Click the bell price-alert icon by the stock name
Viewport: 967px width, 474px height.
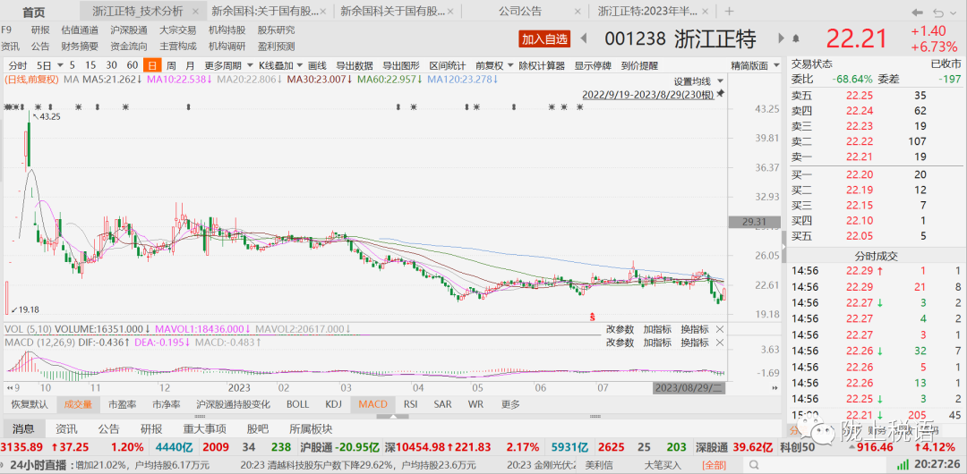(x=796, y=38)
